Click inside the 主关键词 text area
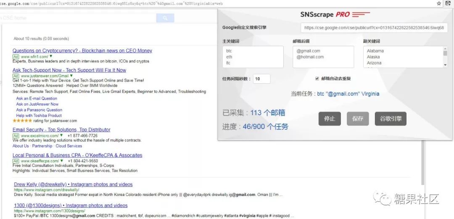 (x=253, y=57)
